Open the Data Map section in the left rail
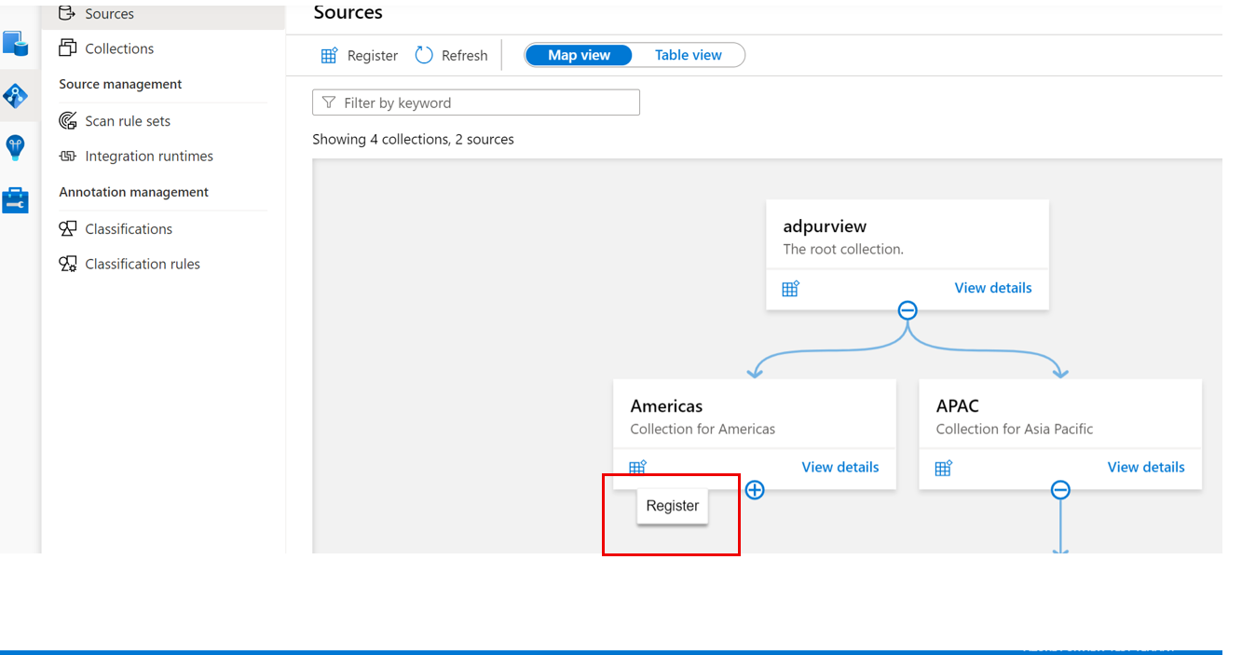 click(x=15, y=94)
